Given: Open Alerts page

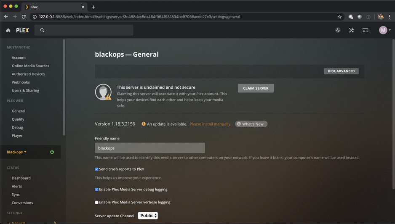Looking at the screenshot, I should click(17, 186).
